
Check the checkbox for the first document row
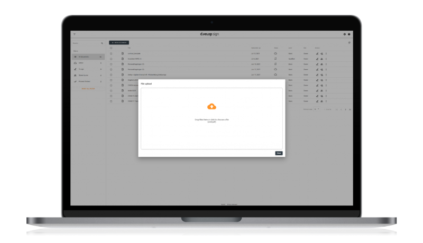111,53
